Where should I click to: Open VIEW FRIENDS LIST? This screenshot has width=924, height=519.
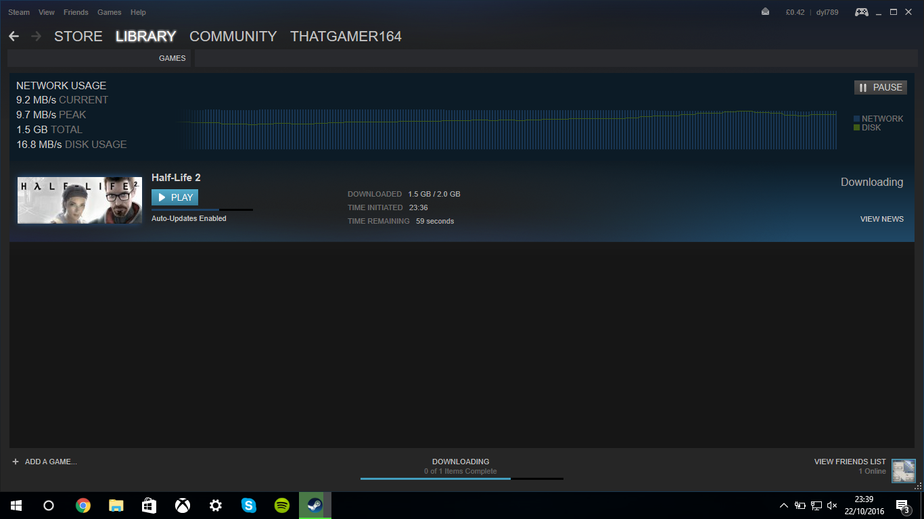click(x=850, y=462)
